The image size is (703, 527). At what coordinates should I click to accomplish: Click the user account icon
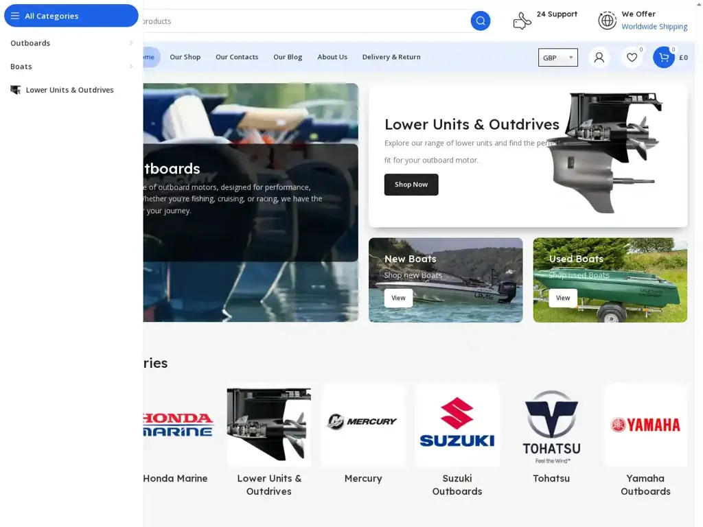(599, 58)
